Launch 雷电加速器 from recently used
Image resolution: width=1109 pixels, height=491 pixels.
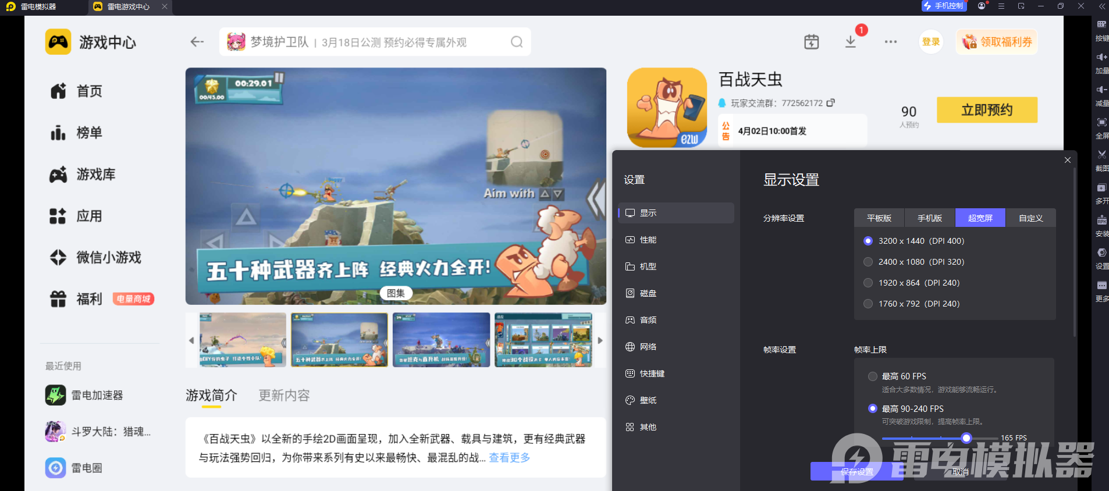click(84, 395)
